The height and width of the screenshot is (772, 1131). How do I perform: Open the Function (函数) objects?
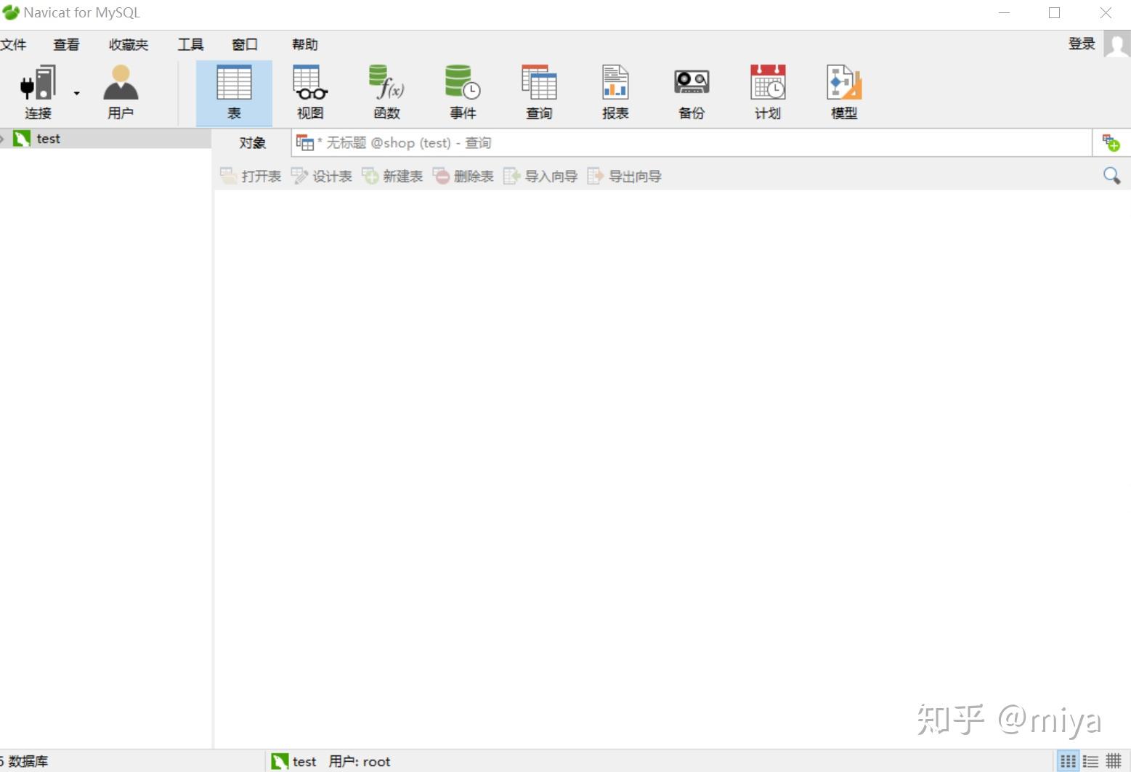tap(386, 92)
